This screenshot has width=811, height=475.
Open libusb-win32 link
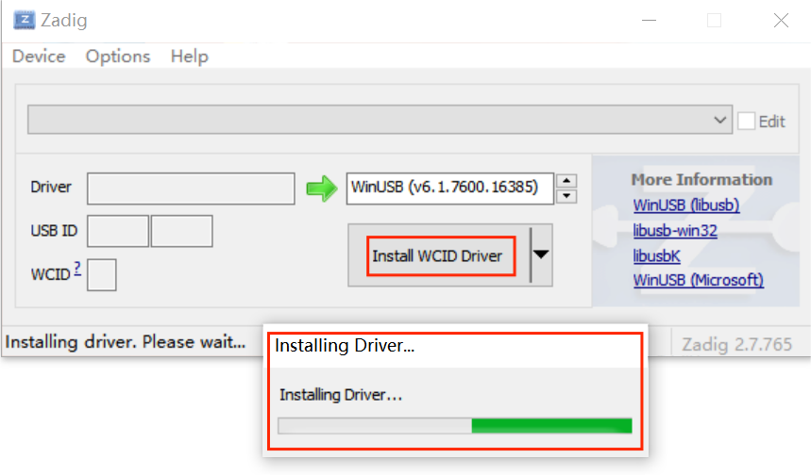(675, 230)
